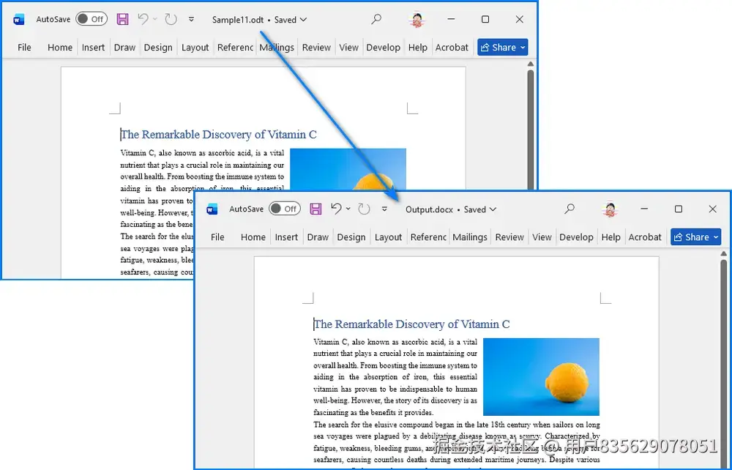Open View tab in Output.docx window
The width and height of the screenshot is (732, 470).
click(x=542, y=236)
